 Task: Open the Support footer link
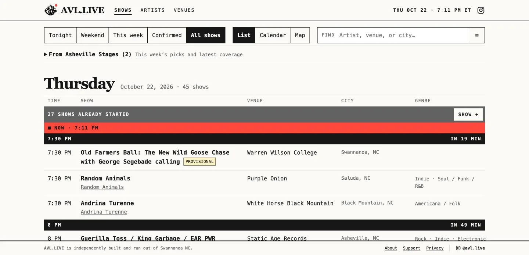click(x=411, y=248)
